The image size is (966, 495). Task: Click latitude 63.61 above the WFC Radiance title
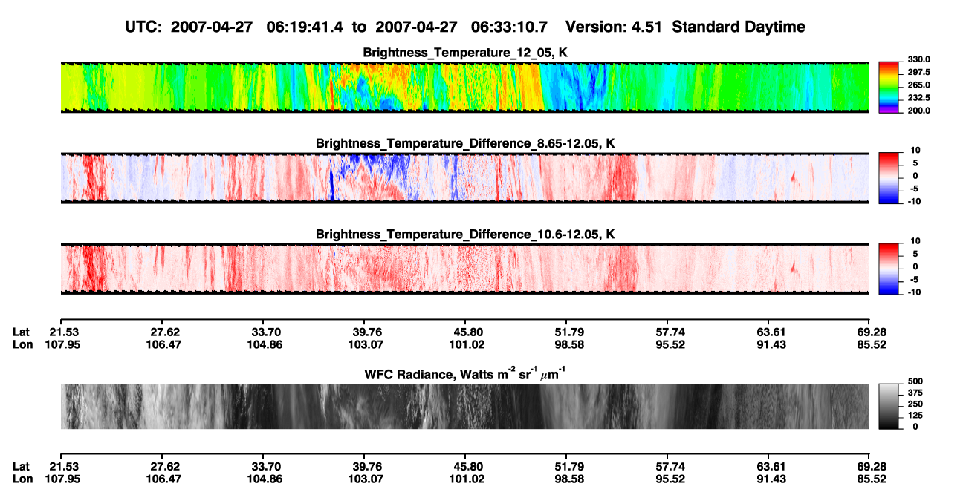coord(769,332)
